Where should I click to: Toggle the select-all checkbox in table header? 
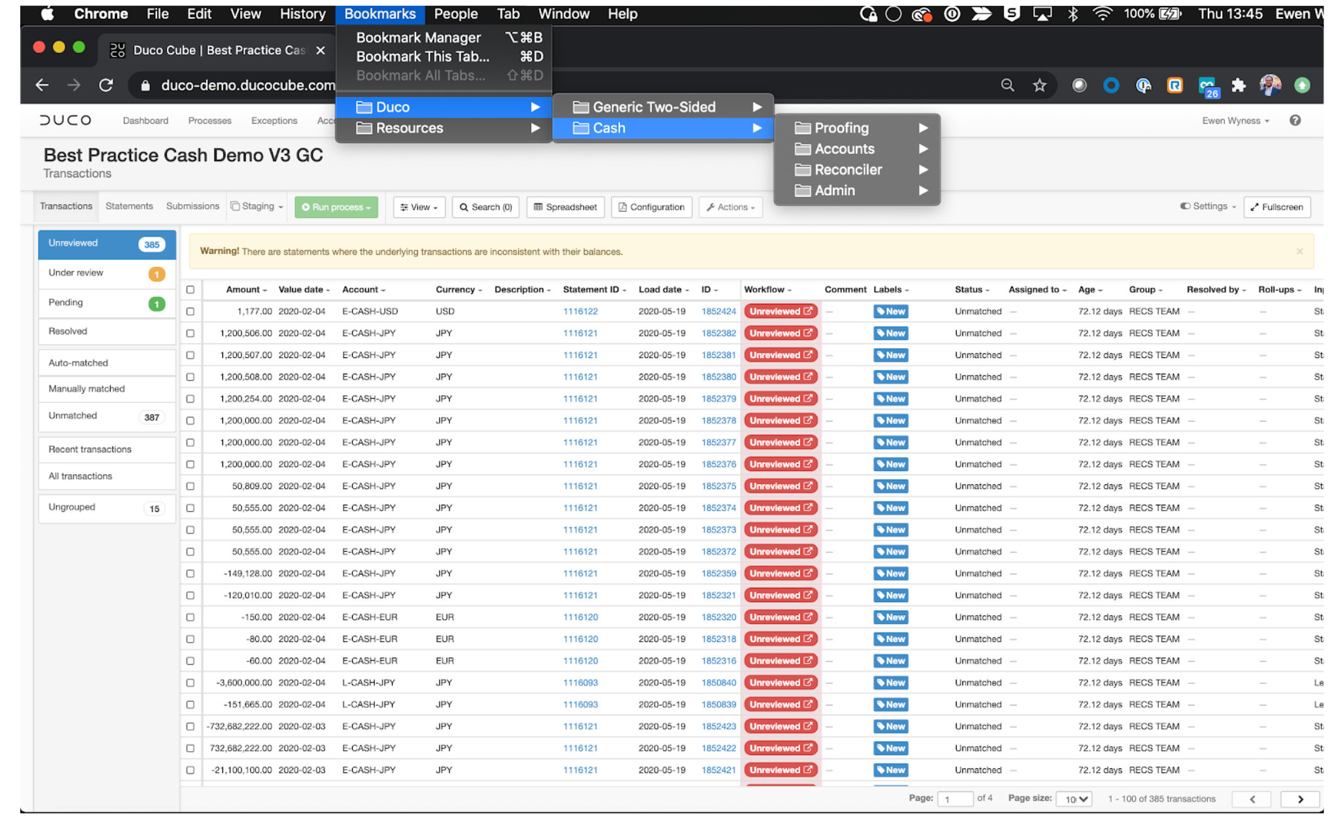point(190,289)
